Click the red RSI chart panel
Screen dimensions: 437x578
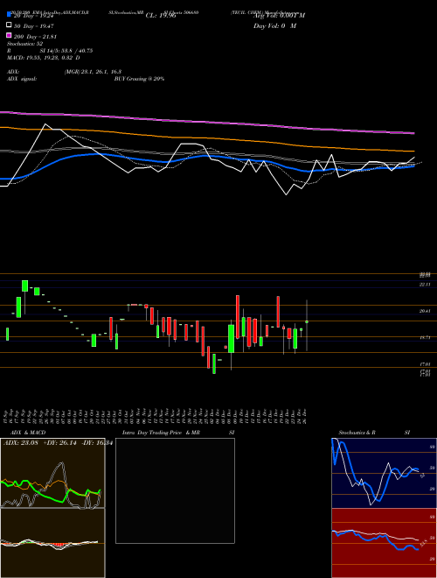point(385,543)
